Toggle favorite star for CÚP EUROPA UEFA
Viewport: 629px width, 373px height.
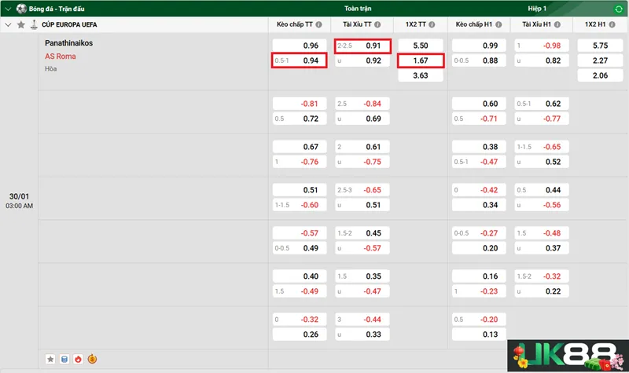click(x=21, y=25)
